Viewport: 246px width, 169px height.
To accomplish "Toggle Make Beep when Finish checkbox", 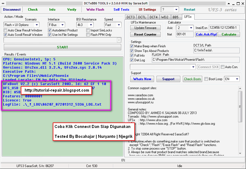I will click(132, 46).
